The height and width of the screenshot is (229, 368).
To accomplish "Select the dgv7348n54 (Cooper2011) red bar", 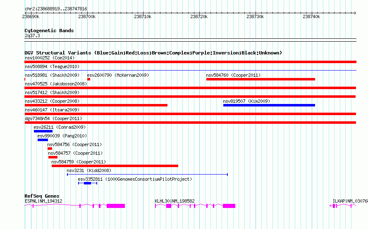I will [x=190, y=123].
